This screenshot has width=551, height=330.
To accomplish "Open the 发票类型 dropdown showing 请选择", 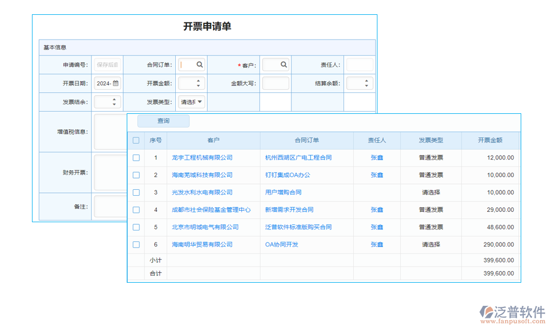I will (x=191, y=102).
